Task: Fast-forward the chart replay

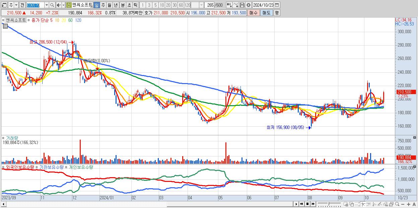Action: point(313,204)
